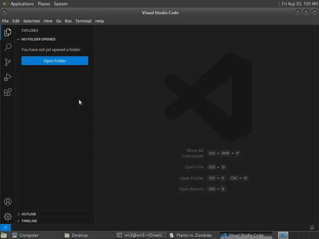Click the Open Folder shortcut hint label

point(191,178)
